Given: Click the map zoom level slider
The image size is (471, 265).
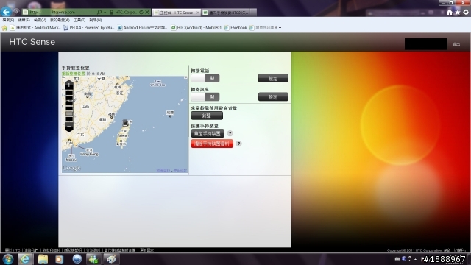Looking at the screenshot, I should pos(68,106).
